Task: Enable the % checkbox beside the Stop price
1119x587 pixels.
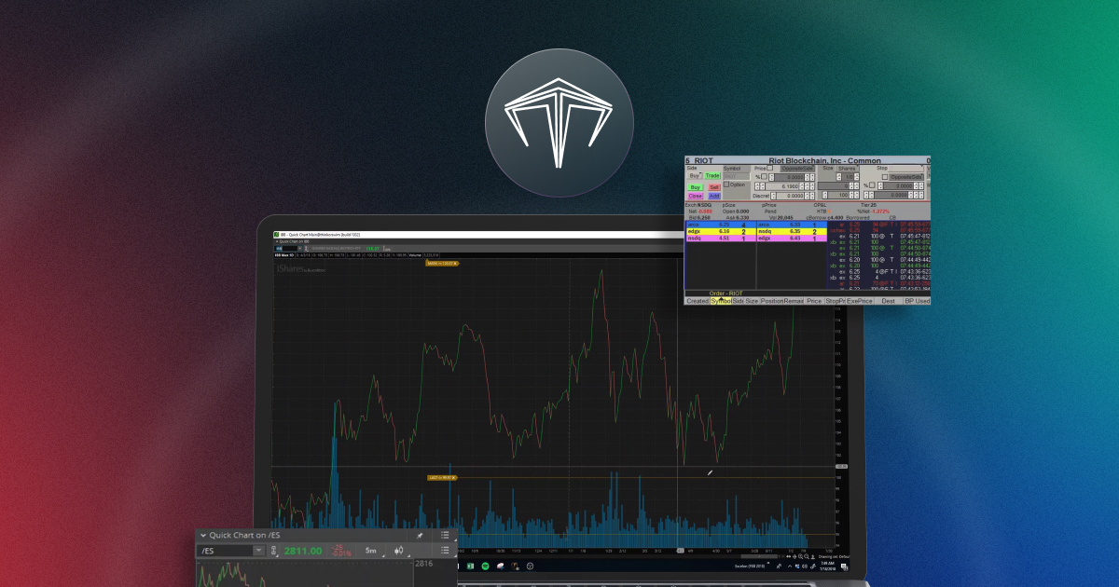Action: 872,185
